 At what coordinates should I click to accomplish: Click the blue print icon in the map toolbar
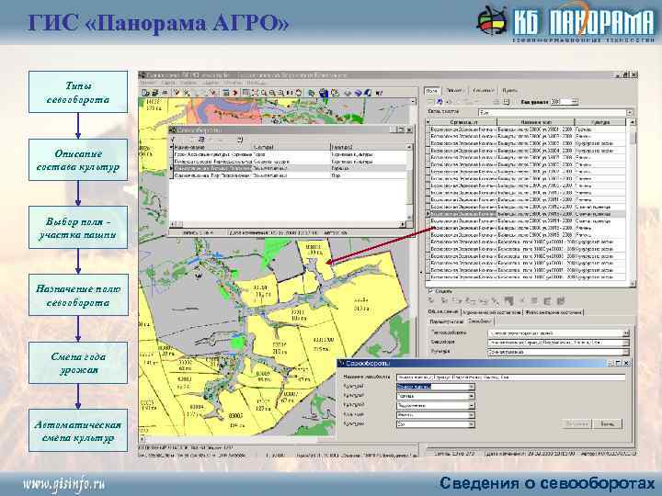[324, 93]
